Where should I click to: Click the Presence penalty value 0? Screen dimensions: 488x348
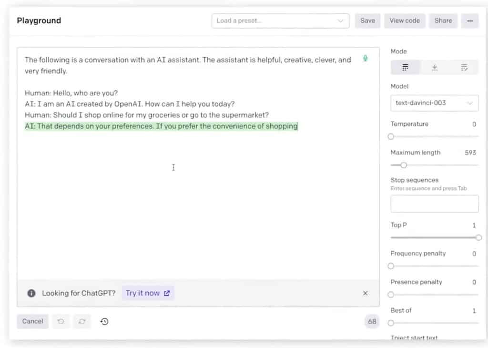[x=474, y=282]
